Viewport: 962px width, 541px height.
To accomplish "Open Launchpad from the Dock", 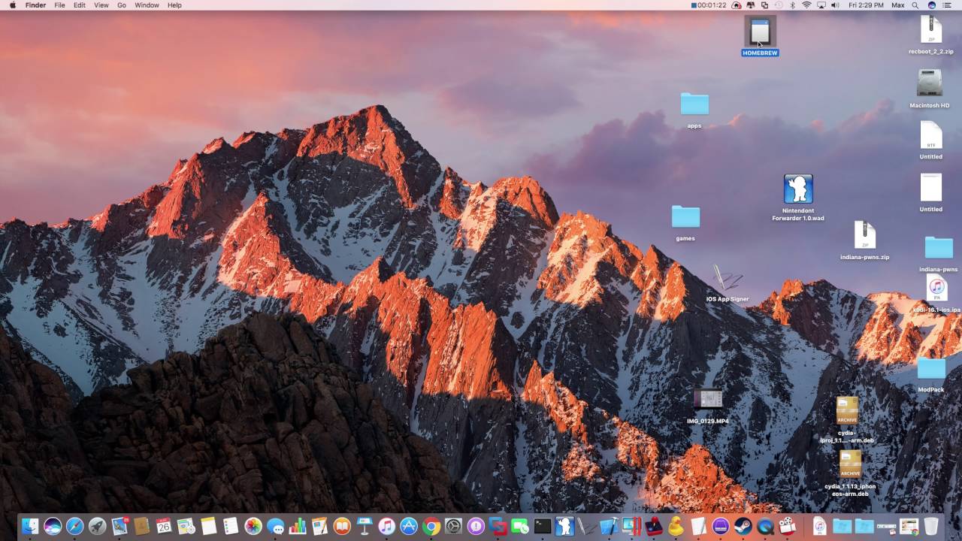I will tap(97, 526).
